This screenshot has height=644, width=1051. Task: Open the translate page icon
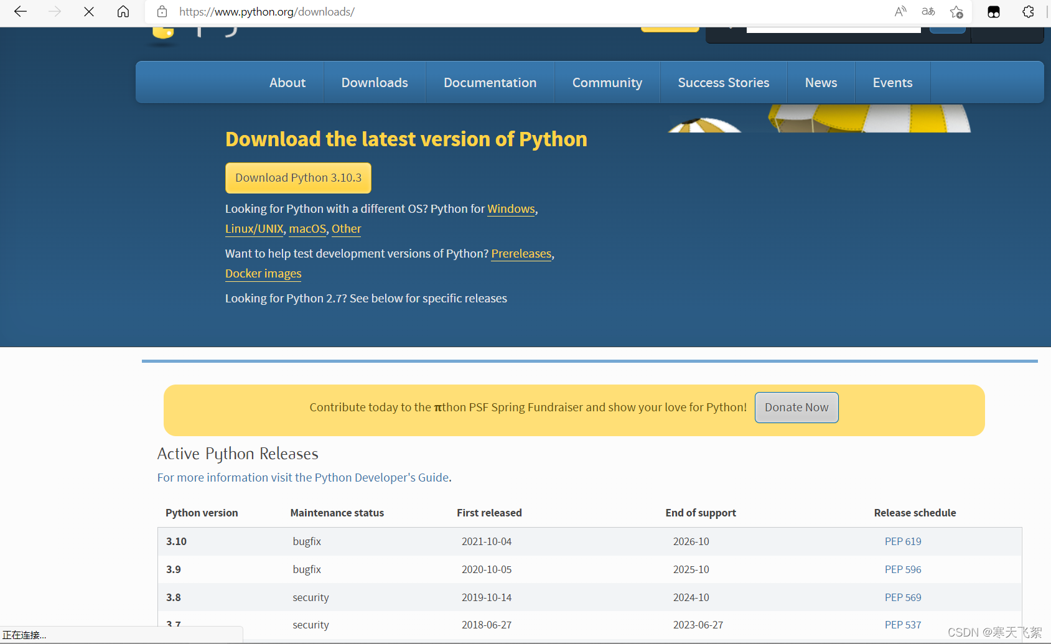[928, 12]
